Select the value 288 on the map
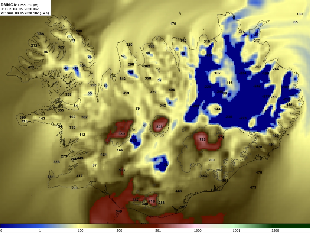Image resolution: width=310 pixels, height=233 pixels. point(162,203)
